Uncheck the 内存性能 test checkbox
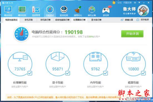This screenshot has width=153, height=102. coord(105,73)
